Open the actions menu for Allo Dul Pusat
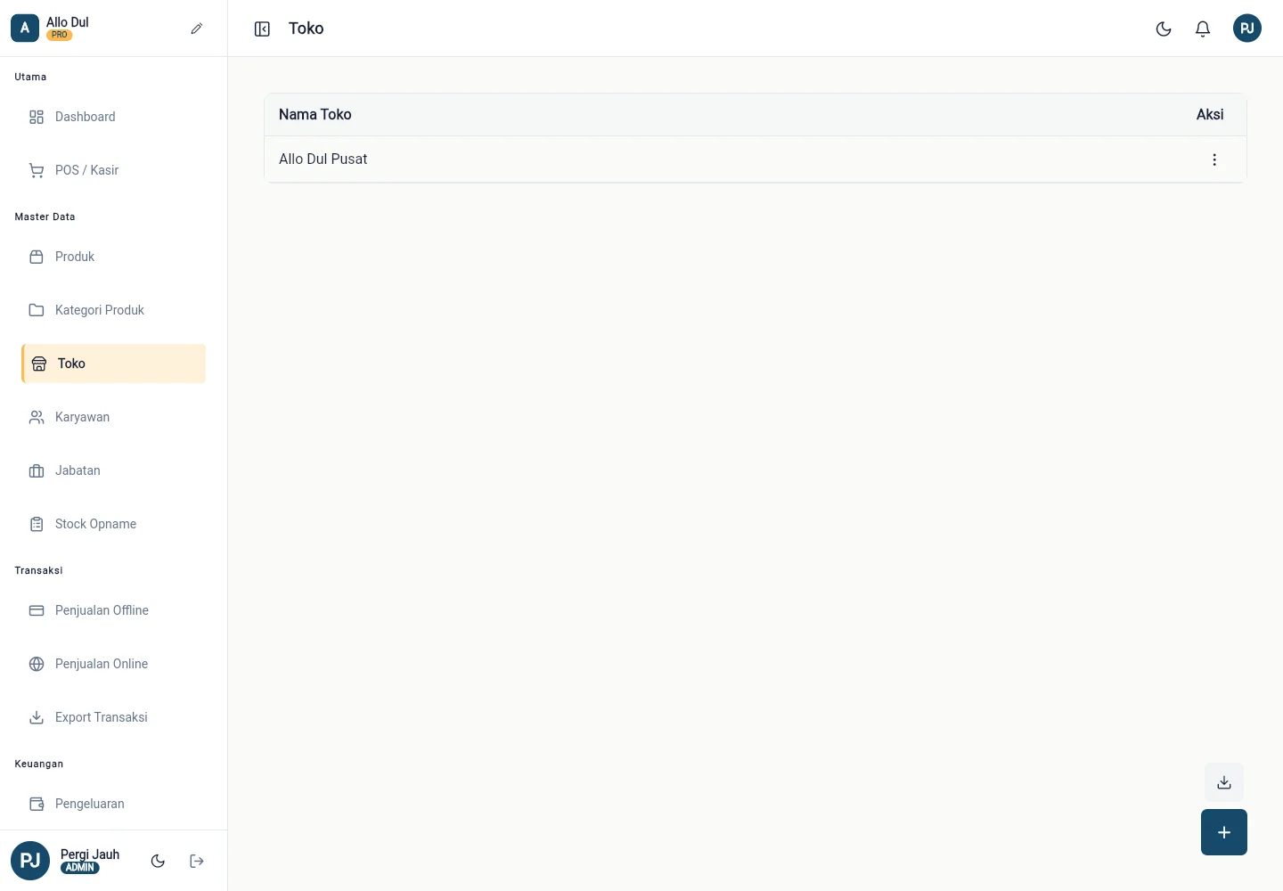This screenshot has height=891, width=1283. (1214, 159)
